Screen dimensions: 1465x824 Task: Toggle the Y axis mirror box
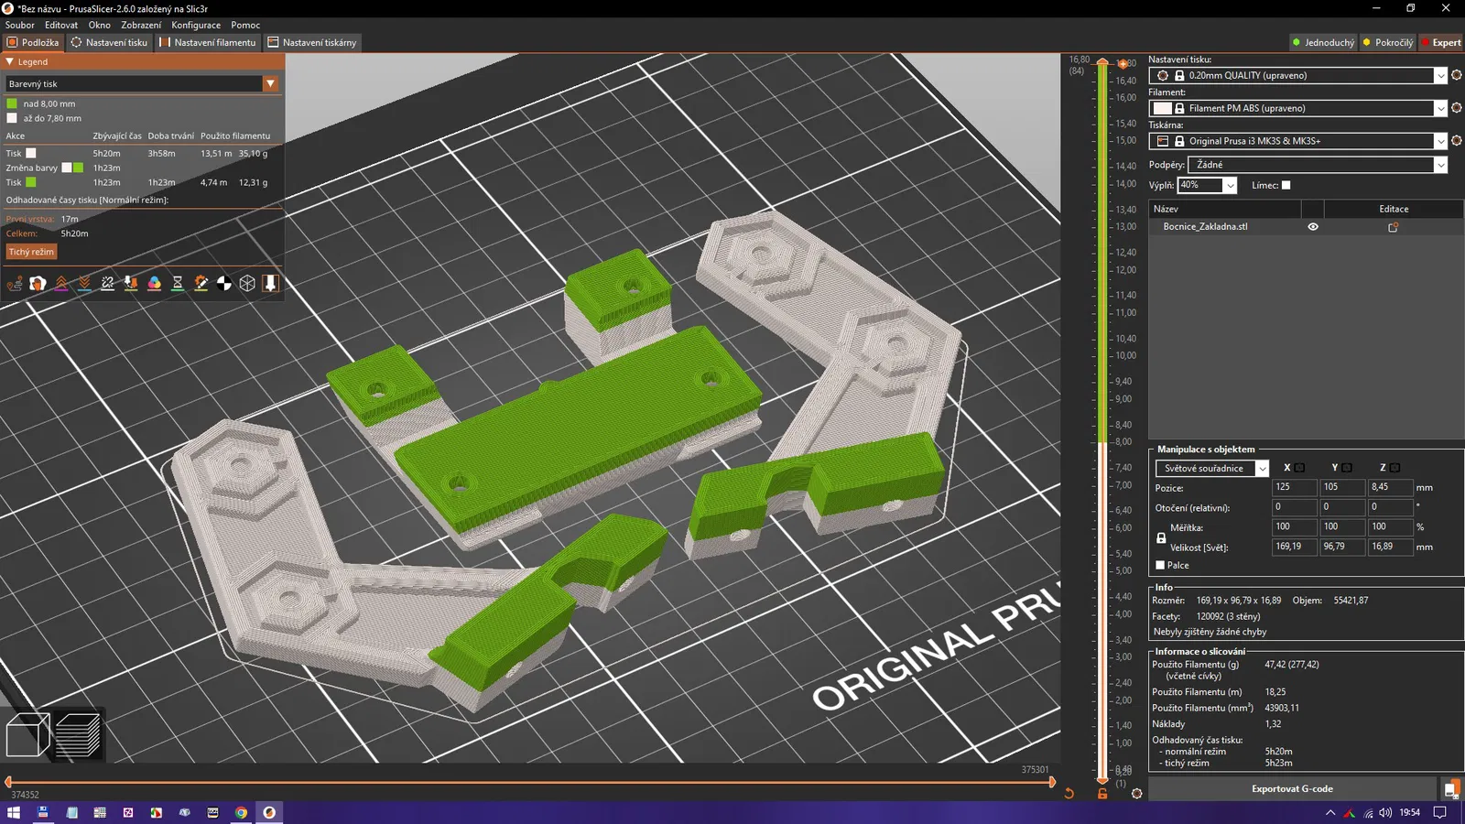[x=1347, y=467]
